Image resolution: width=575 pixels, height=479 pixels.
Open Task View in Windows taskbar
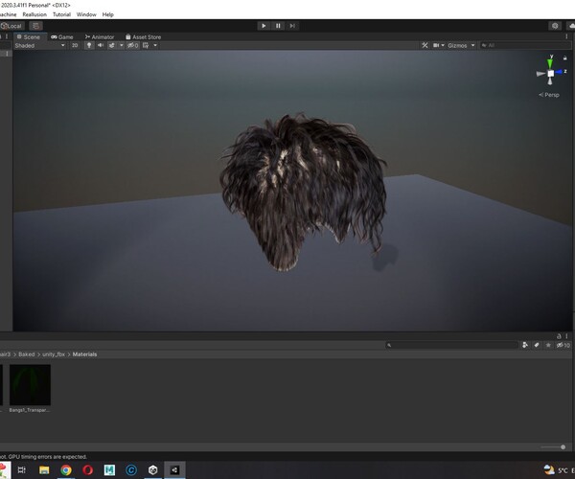click(x=22, y=469)
